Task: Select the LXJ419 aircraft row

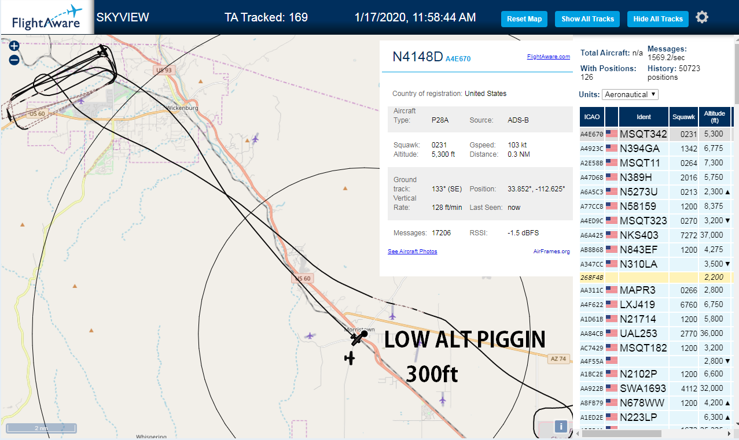Action: (656, 304)
